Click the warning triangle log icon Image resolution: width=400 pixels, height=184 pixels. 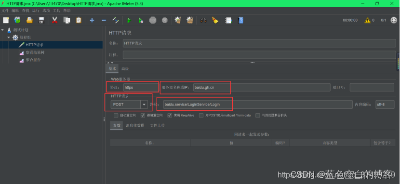click(367, 20)
